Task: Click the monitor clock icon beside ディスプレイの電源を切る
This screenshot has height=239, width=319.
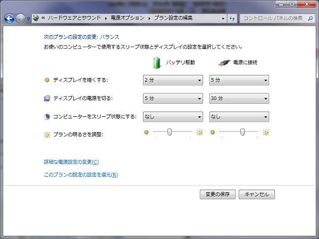Action: pyautogui.click(x=47, y=98)
